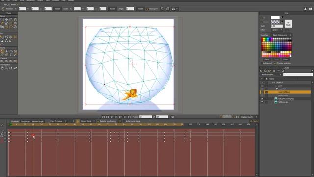Open the Effect dropdown in Style panel

pyautogui.click(x=277, y=30)
